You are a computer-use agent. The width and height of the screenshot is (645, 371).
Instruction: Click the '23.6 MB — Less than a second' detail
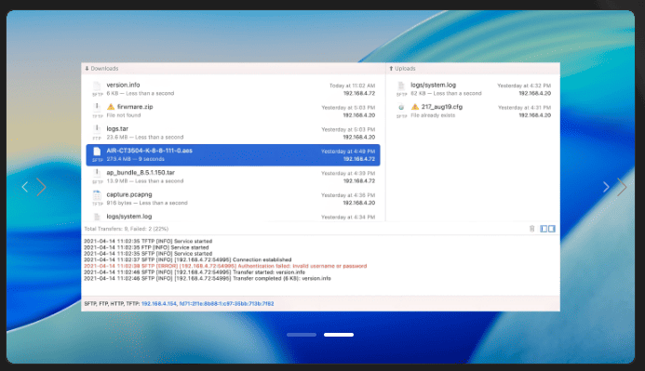145,138
